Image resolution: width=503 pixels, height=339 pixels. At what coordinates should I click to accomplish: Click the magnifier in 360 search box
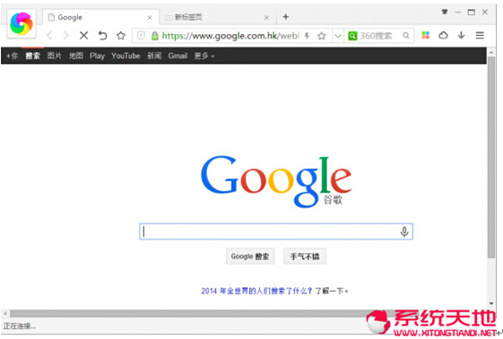(406, 35)
